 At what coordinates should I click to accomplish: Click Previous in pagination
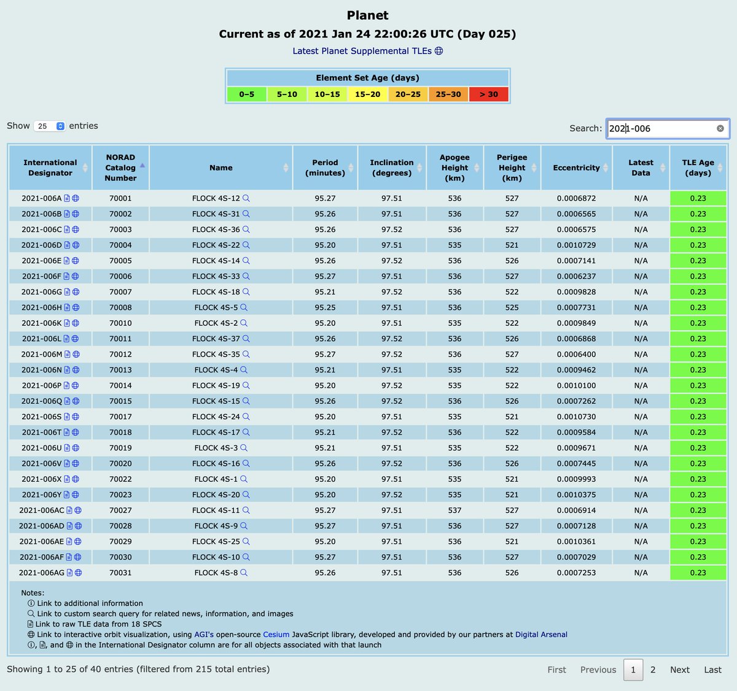(598, 670)
